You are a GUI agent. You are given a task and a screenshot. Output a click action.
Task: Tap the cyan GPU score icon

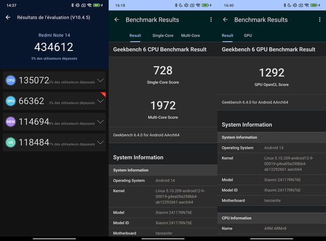tap(11, 101)
